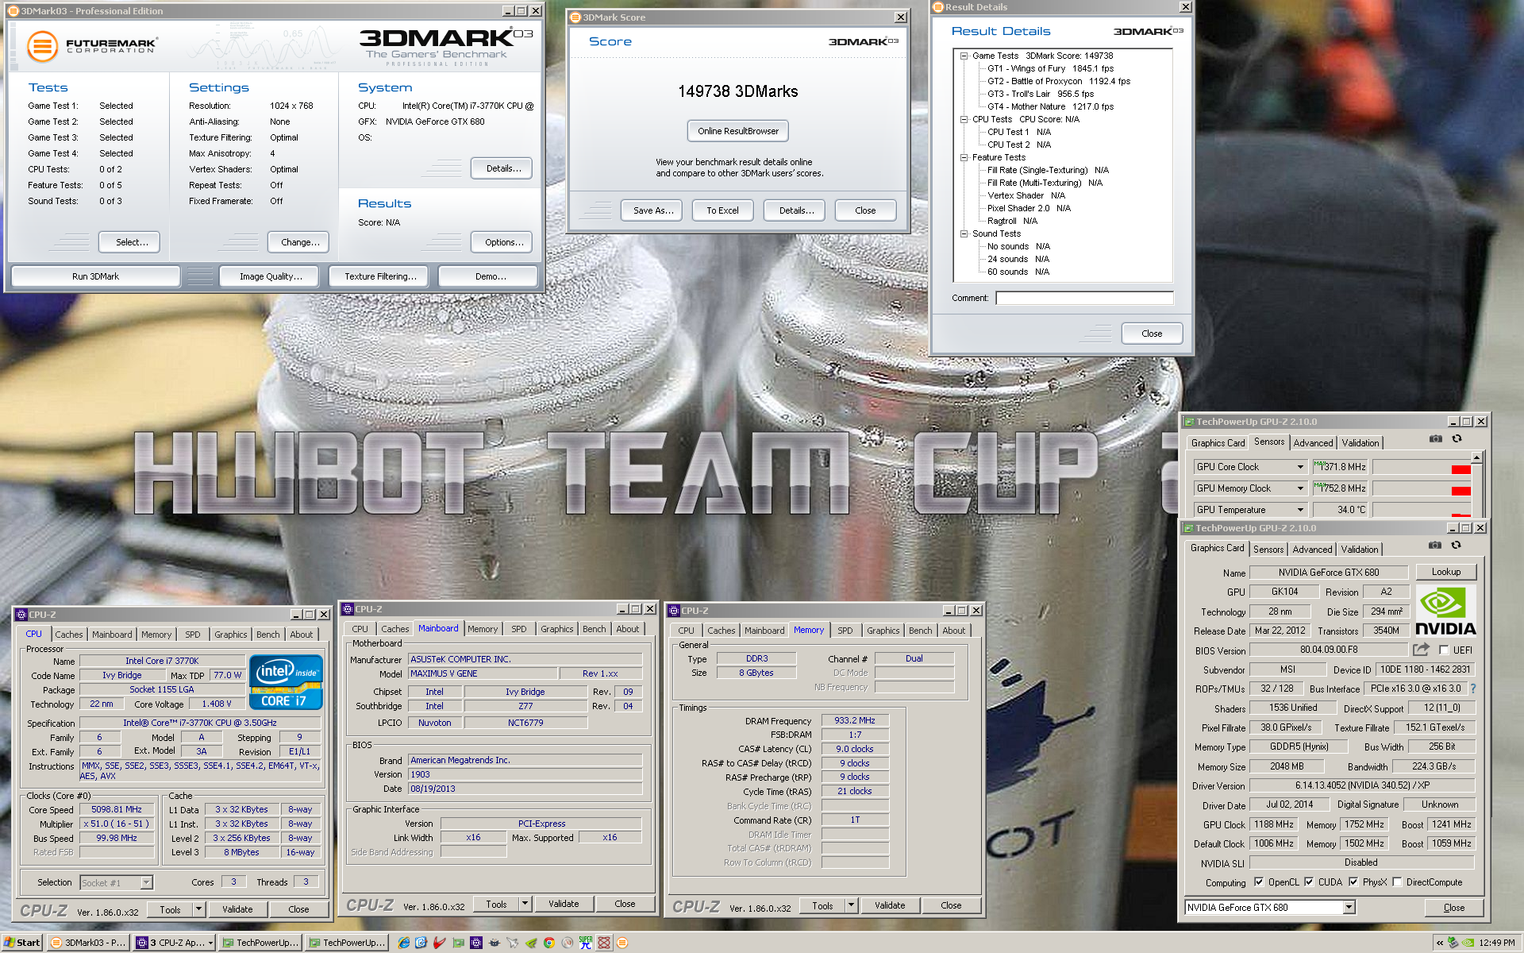Click the Lookup button in GPU-Z

coord(1445,572)
